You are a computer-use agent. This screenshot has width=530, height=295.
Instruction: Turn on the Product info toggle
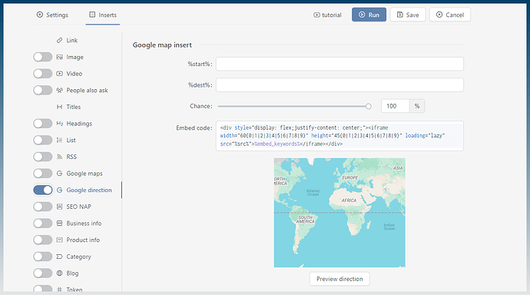point(43,240)
